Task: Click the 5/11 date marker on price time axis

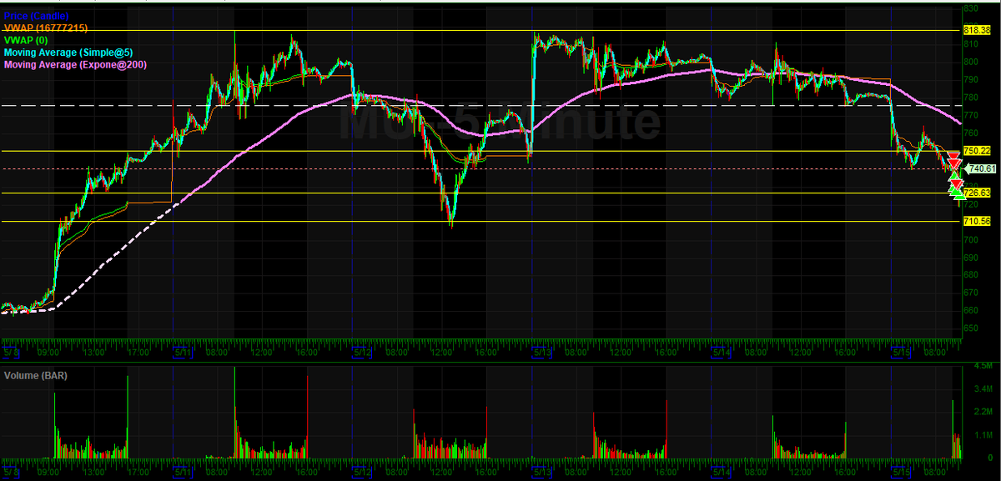Action: [x=183, y=353]
